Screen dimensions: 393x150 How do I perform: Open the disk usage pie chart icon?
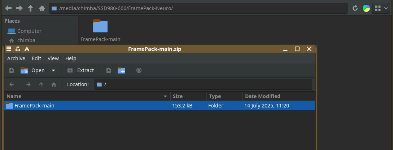[366, 8]
